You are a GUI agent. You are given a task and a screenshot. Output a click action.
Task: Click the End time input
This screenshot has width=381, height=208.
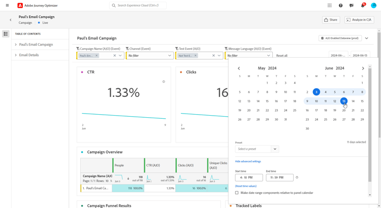click(x=279, y=178)
